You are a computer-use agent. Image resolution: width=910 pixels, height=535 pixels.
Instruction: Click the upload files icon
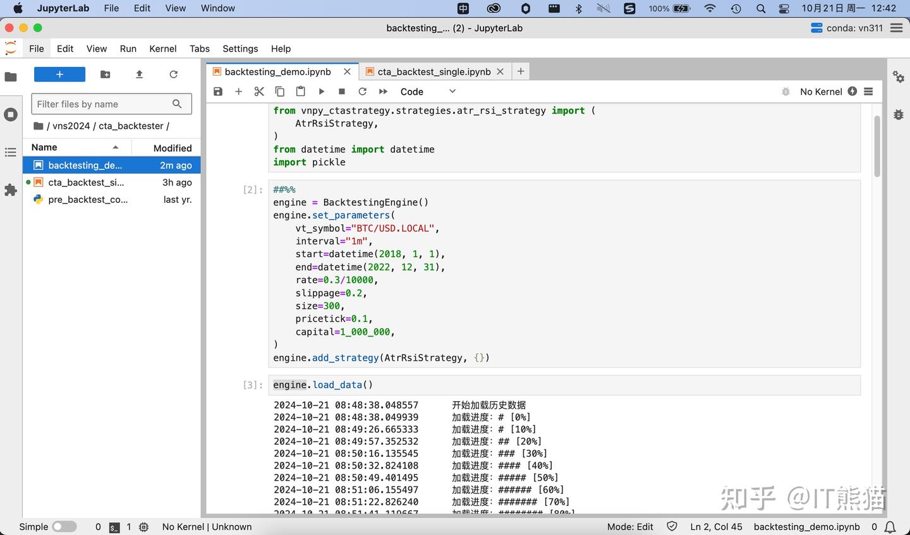point(139,75)
